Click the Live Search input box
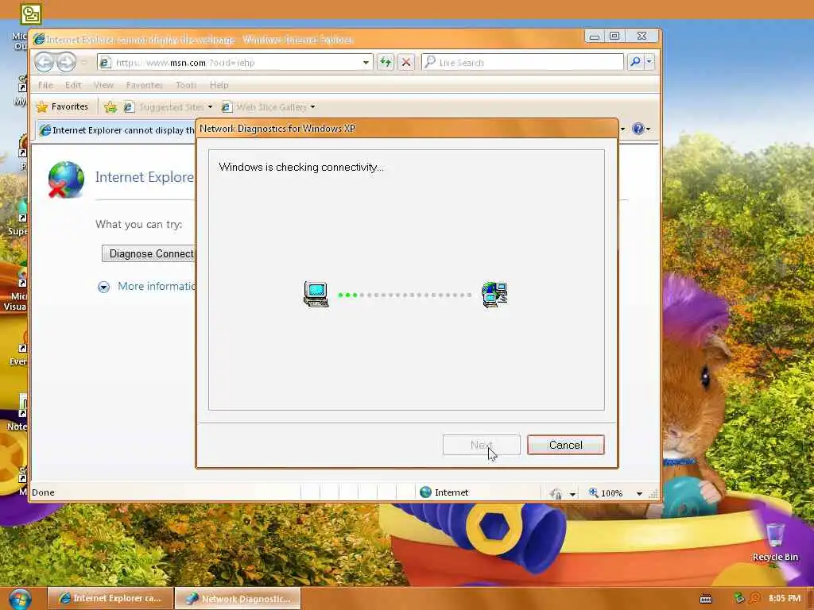814x610 pixels. click(522, 62)
